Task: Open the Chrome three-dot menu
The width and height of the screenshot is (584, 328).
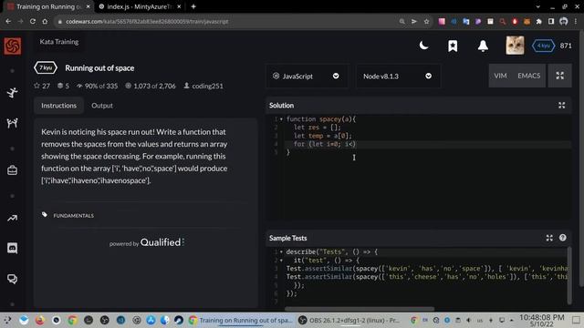Action: (x=576, y=22)
